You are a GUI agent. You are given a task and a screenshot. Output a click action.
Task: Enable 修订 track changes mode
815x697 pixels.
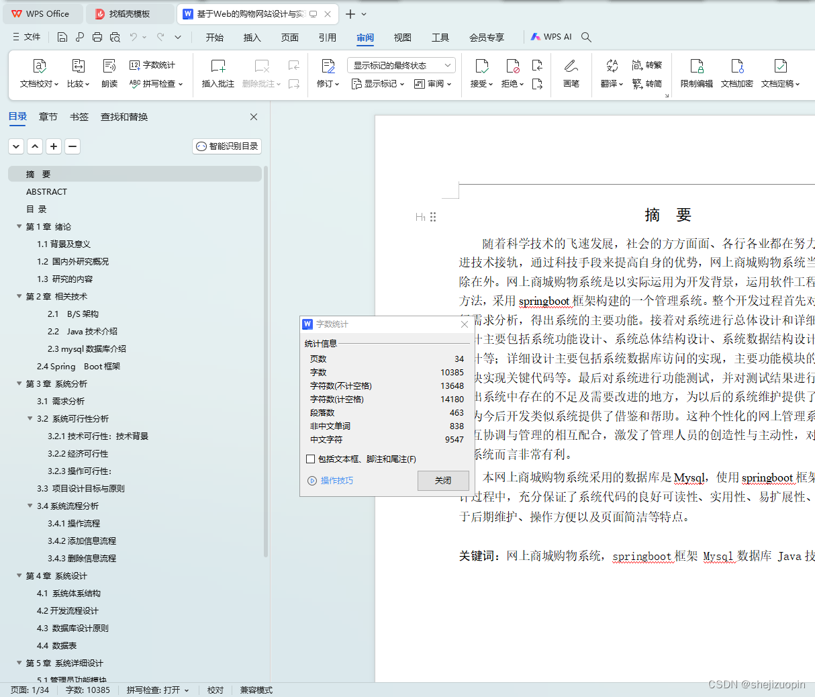(327, 74)
